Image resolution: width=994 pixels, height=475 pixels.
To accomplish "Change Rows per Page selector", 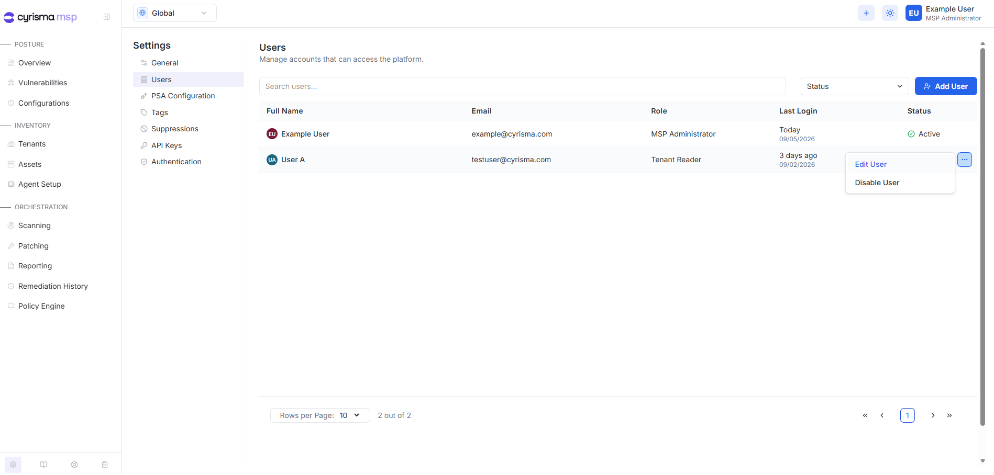I will tap(320, 415).
